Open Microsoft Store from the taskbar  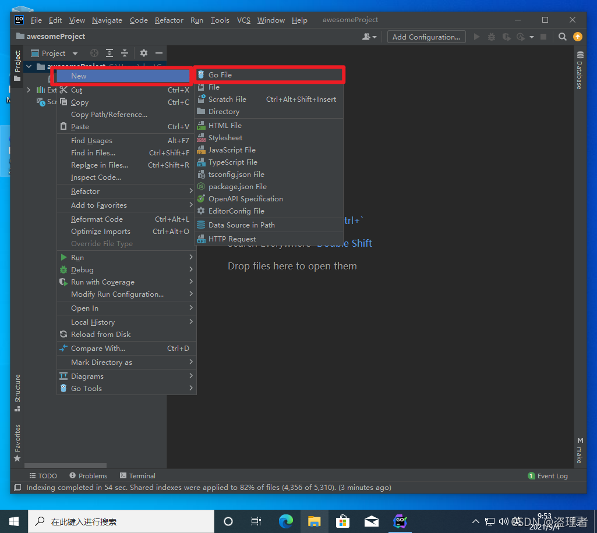point(342,521)
